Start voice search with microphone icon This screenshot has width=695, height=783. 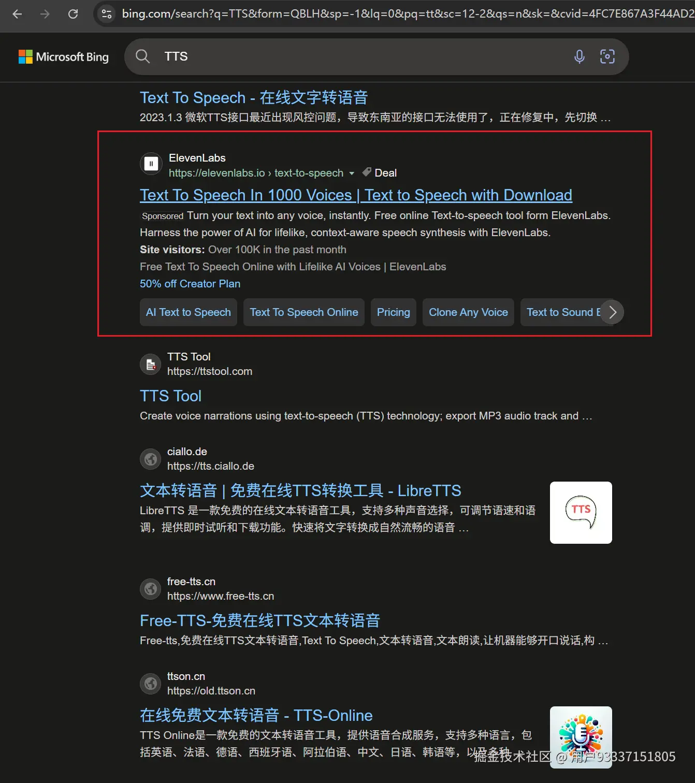point(580,56)
